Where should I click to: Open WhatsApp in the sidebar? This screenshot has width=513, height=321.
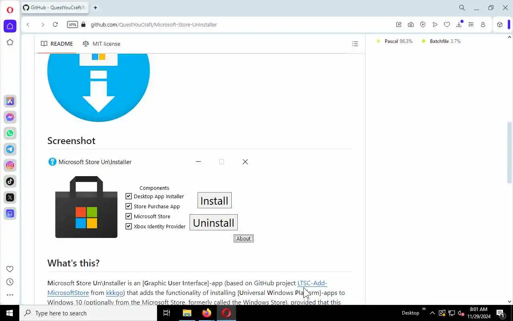point(10,133)
